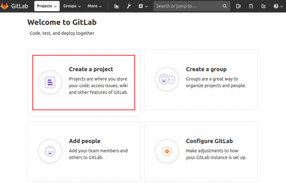
Task: Open the More menu
Action: [95, 6]
